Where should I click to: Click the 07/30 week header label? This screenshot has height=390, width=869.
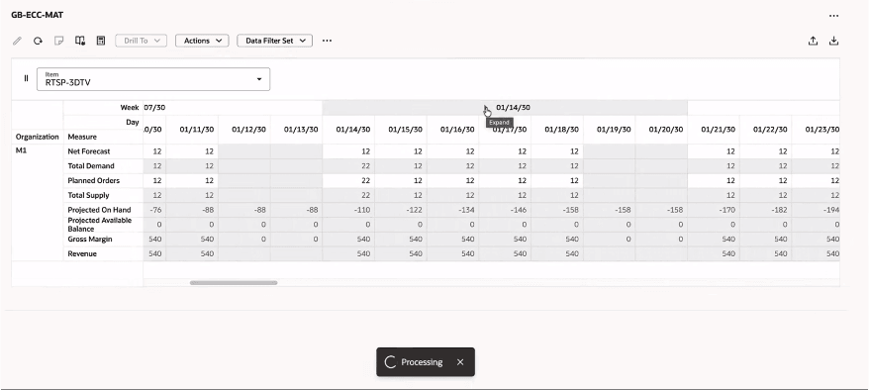pyautogui.click(x=154, y=108)
